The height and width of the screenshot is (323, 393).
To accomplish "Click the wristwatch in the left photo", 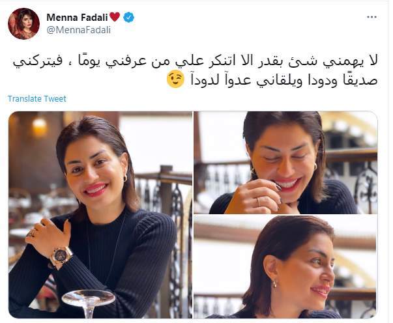I will [x=61, y=256].
